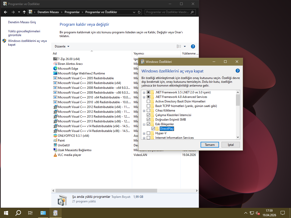Click the Paint program icon
291x218 pixels.
[55, 141]
